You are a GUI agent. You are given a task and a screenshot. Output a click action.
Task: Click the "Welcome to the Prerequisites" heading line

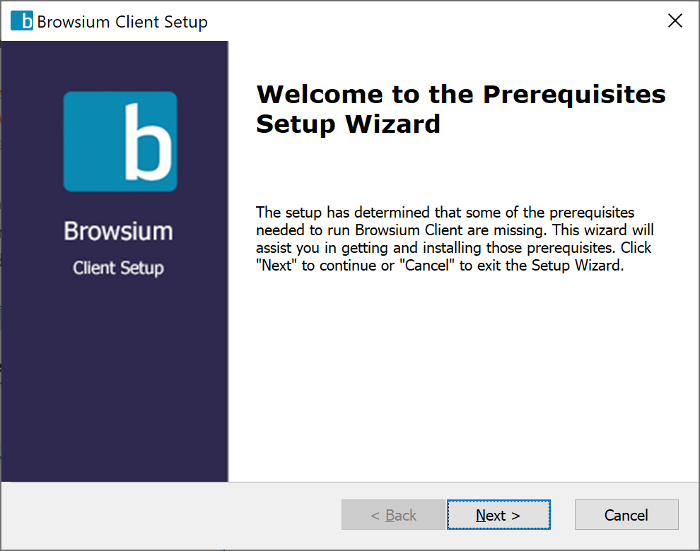tap(460, 95)
